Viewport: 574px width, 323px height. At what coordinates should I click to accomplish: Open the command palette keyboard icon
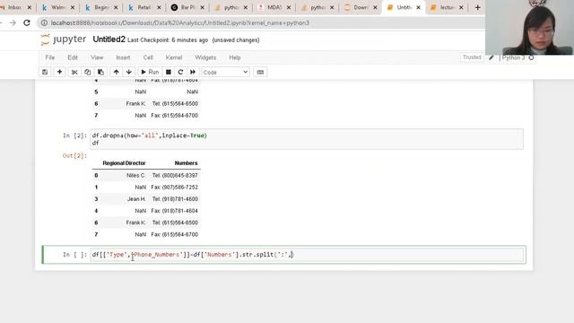point(260,72)
